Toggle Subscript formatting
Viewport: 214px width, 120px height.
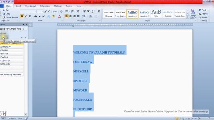pyautogui.click(x=39, y=16)
